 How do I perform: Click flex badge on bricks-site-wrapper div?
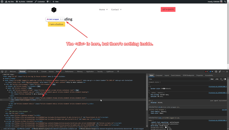(54, 84)
